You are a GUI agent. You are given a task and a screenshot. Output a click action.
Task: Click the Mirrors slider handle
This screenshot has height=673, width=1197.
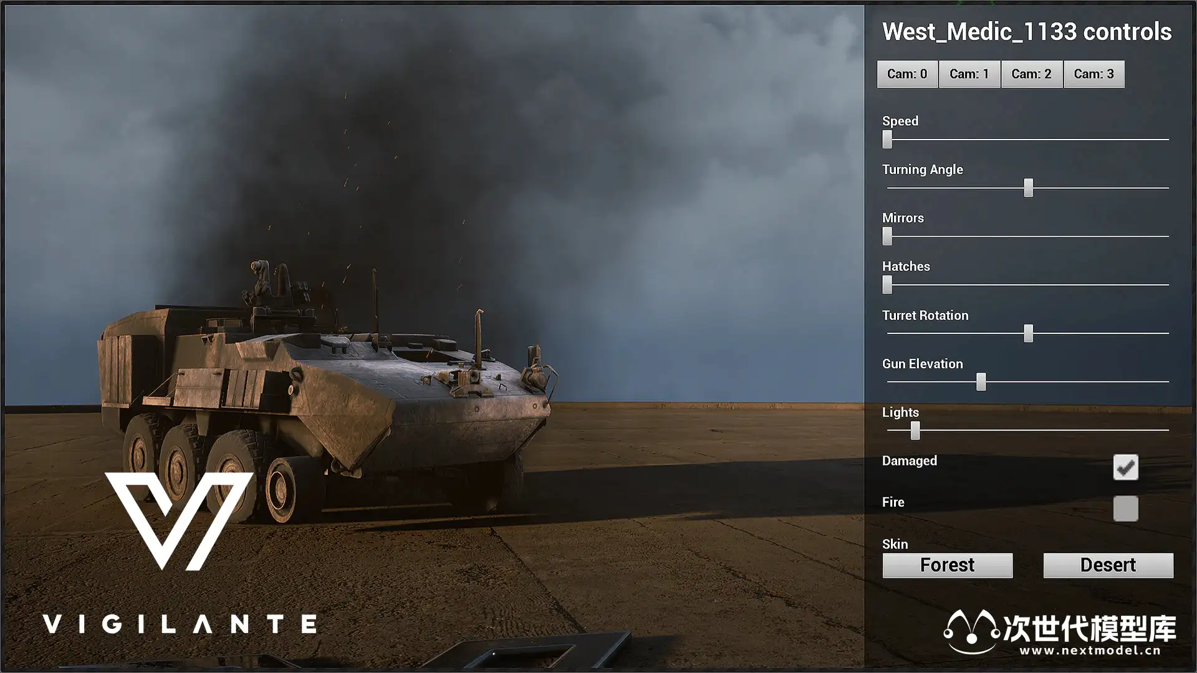pos(887,236)
